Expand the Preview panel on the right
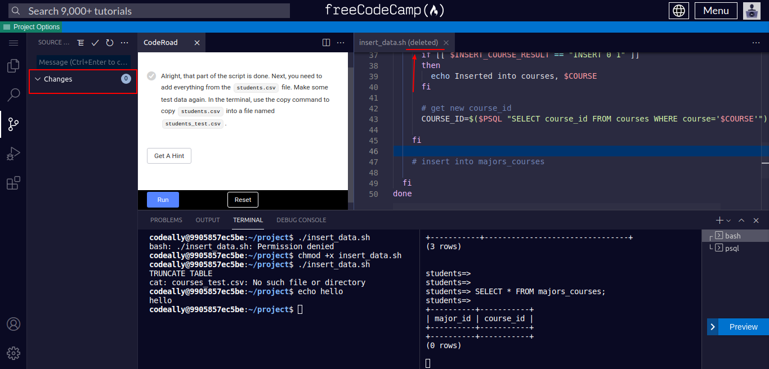 (712, 327)
